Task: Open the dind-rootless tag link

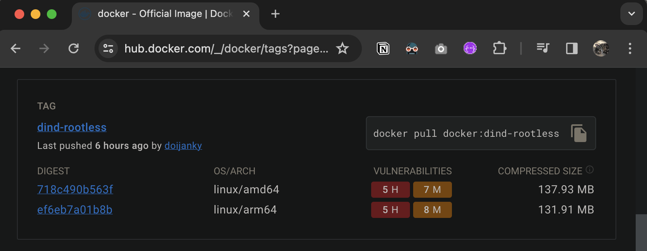Action: pos(72,128)
